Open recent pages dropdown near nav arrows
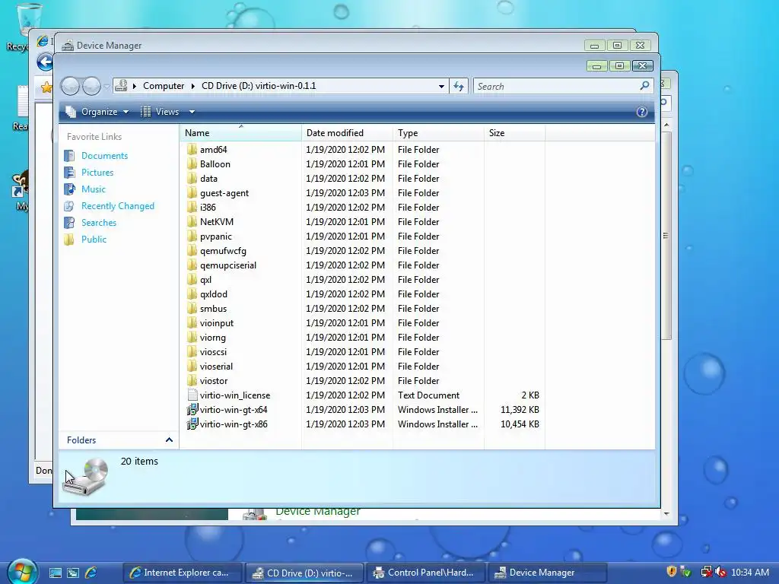 [107, 87]
